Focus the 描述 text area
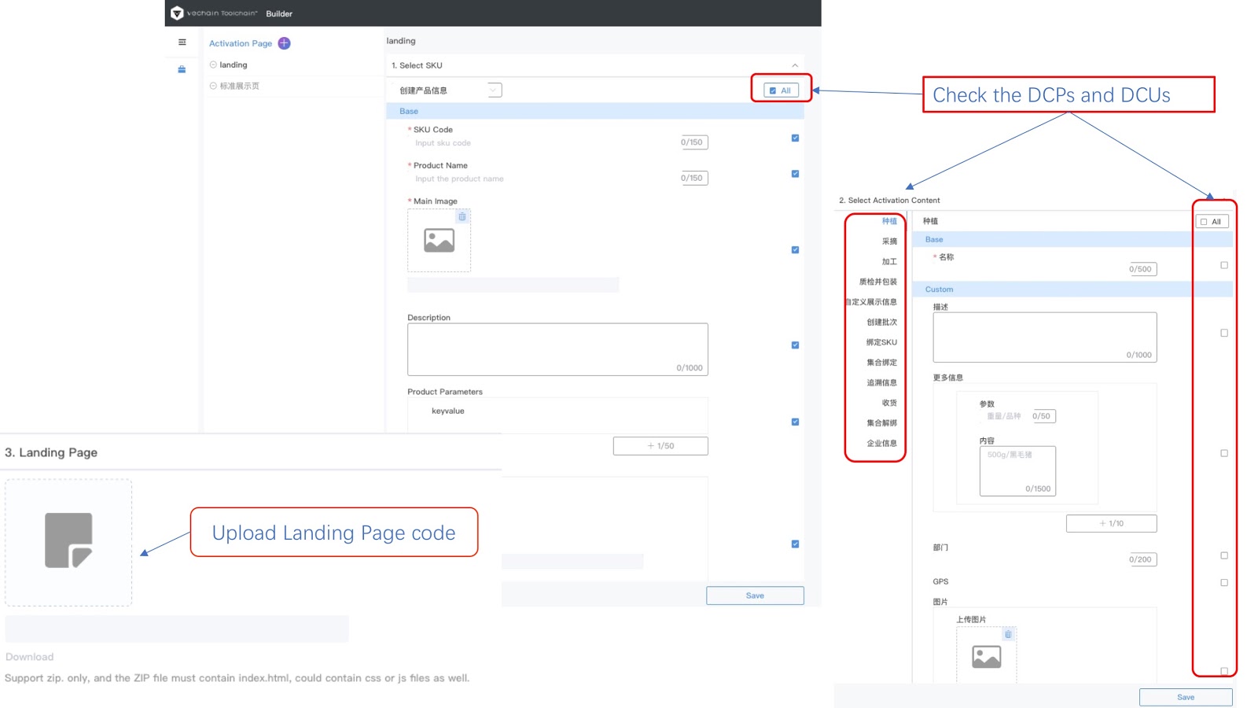This screenshot has height=708, width=1258. click(1044, 337)
